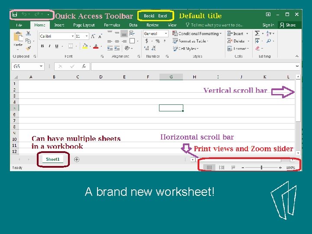This screenshot has width=312, height=234.
Task: Click the Merge & Center icon
Action: coord(132,41)
